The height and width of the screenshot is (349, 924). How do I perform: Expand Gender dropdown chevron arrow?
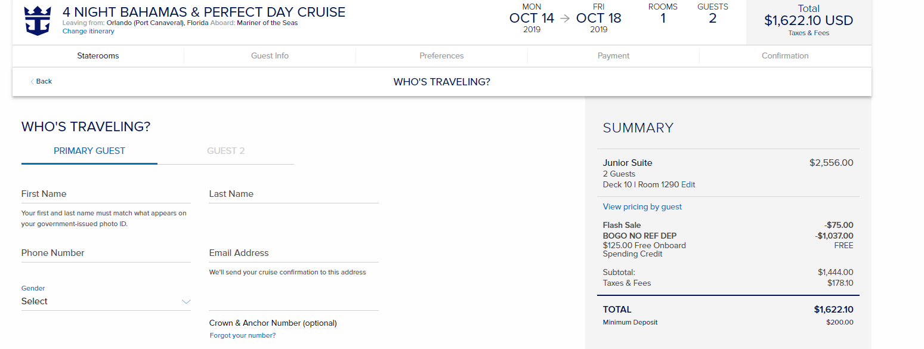click(186, 302)
